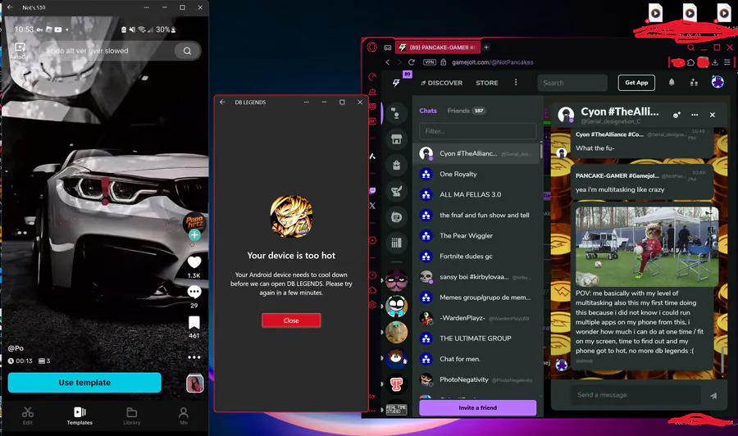Screen dimensions: 738x436
Task: Open Game Jolt sidebar library shelves icon
Action: (396, 243)
